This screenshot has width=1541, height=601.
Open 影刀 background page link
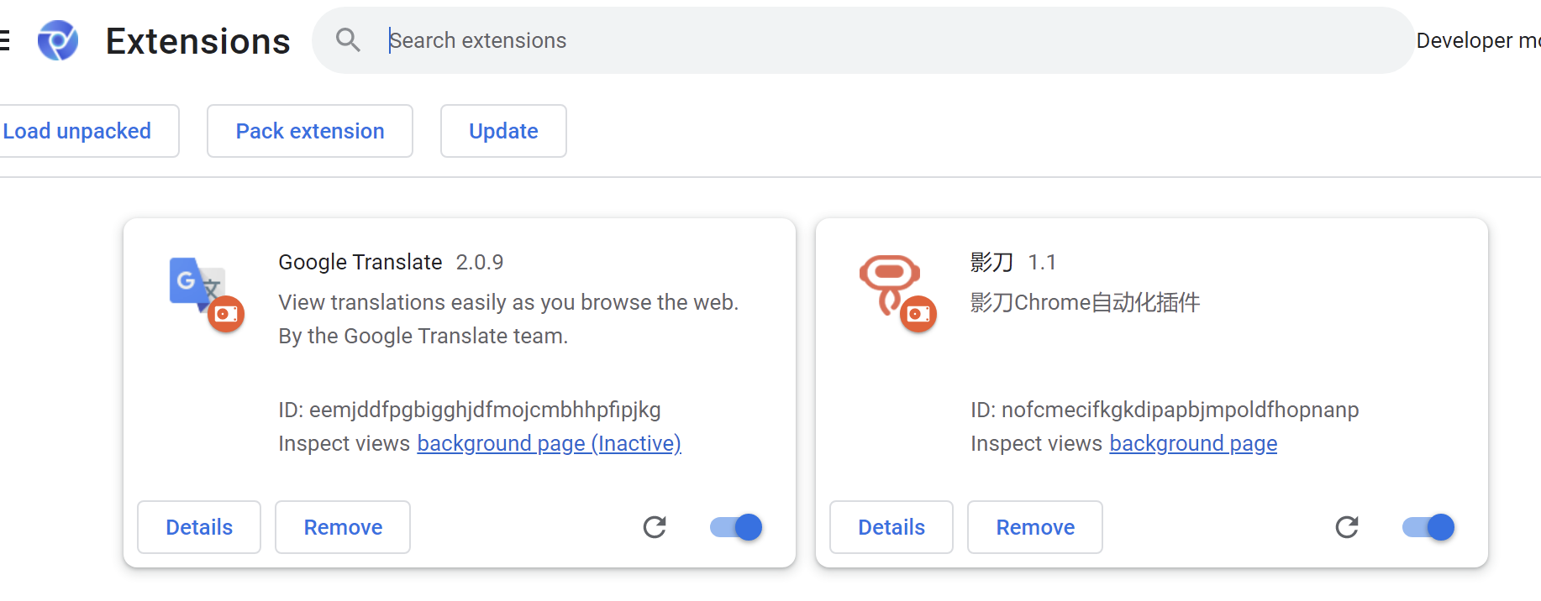1193,443
